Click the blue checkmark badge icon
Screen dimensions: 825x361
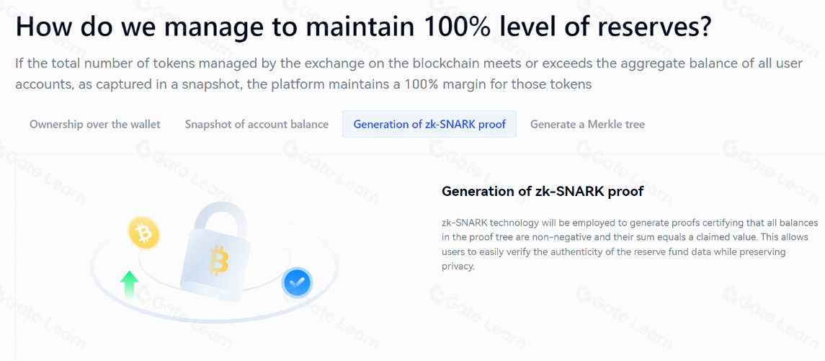[296, 282]
